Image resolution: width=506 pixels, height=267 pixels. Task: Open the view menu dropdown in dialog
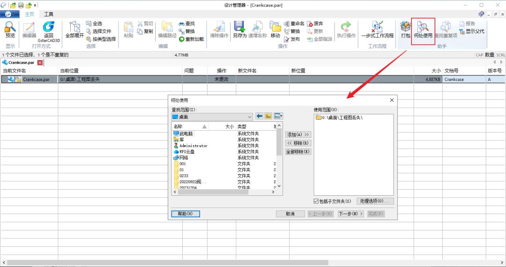click(278, 116)
